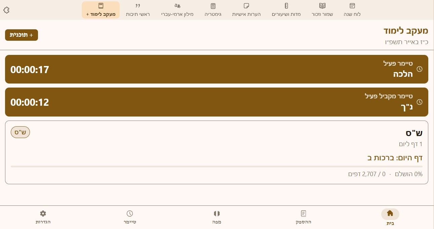
Task: Open the לוח שנה calendar icon
Action: [352, 6]
